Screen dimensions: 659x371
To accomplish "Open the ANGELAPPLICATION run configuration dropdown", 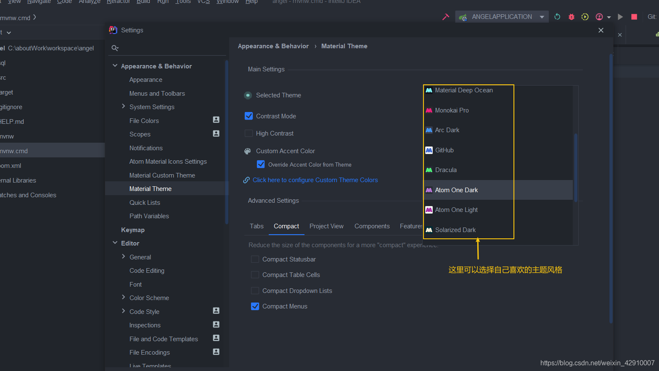I will click(502, 17).
